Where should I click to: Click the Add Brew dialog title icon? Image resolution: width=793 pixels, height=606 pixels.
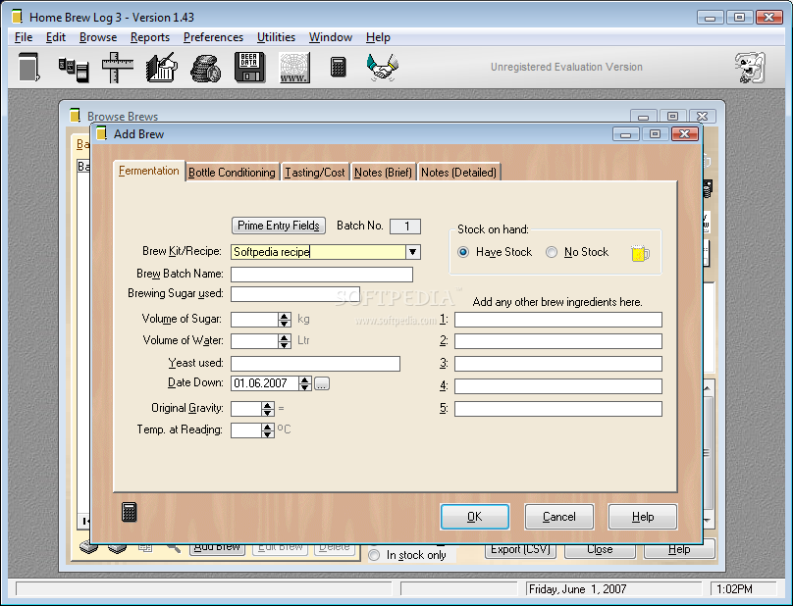point(102,134)
